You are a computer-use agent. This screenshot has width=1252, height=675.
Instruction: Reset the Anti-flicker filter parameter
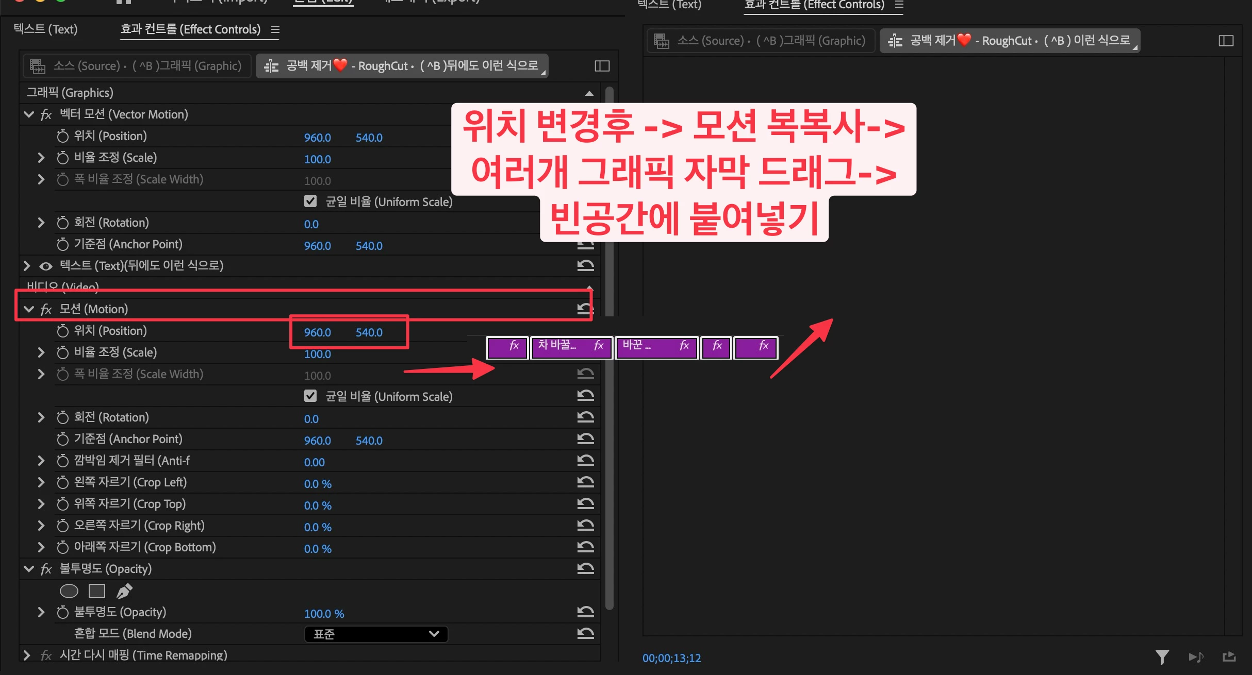coord(585,460)
